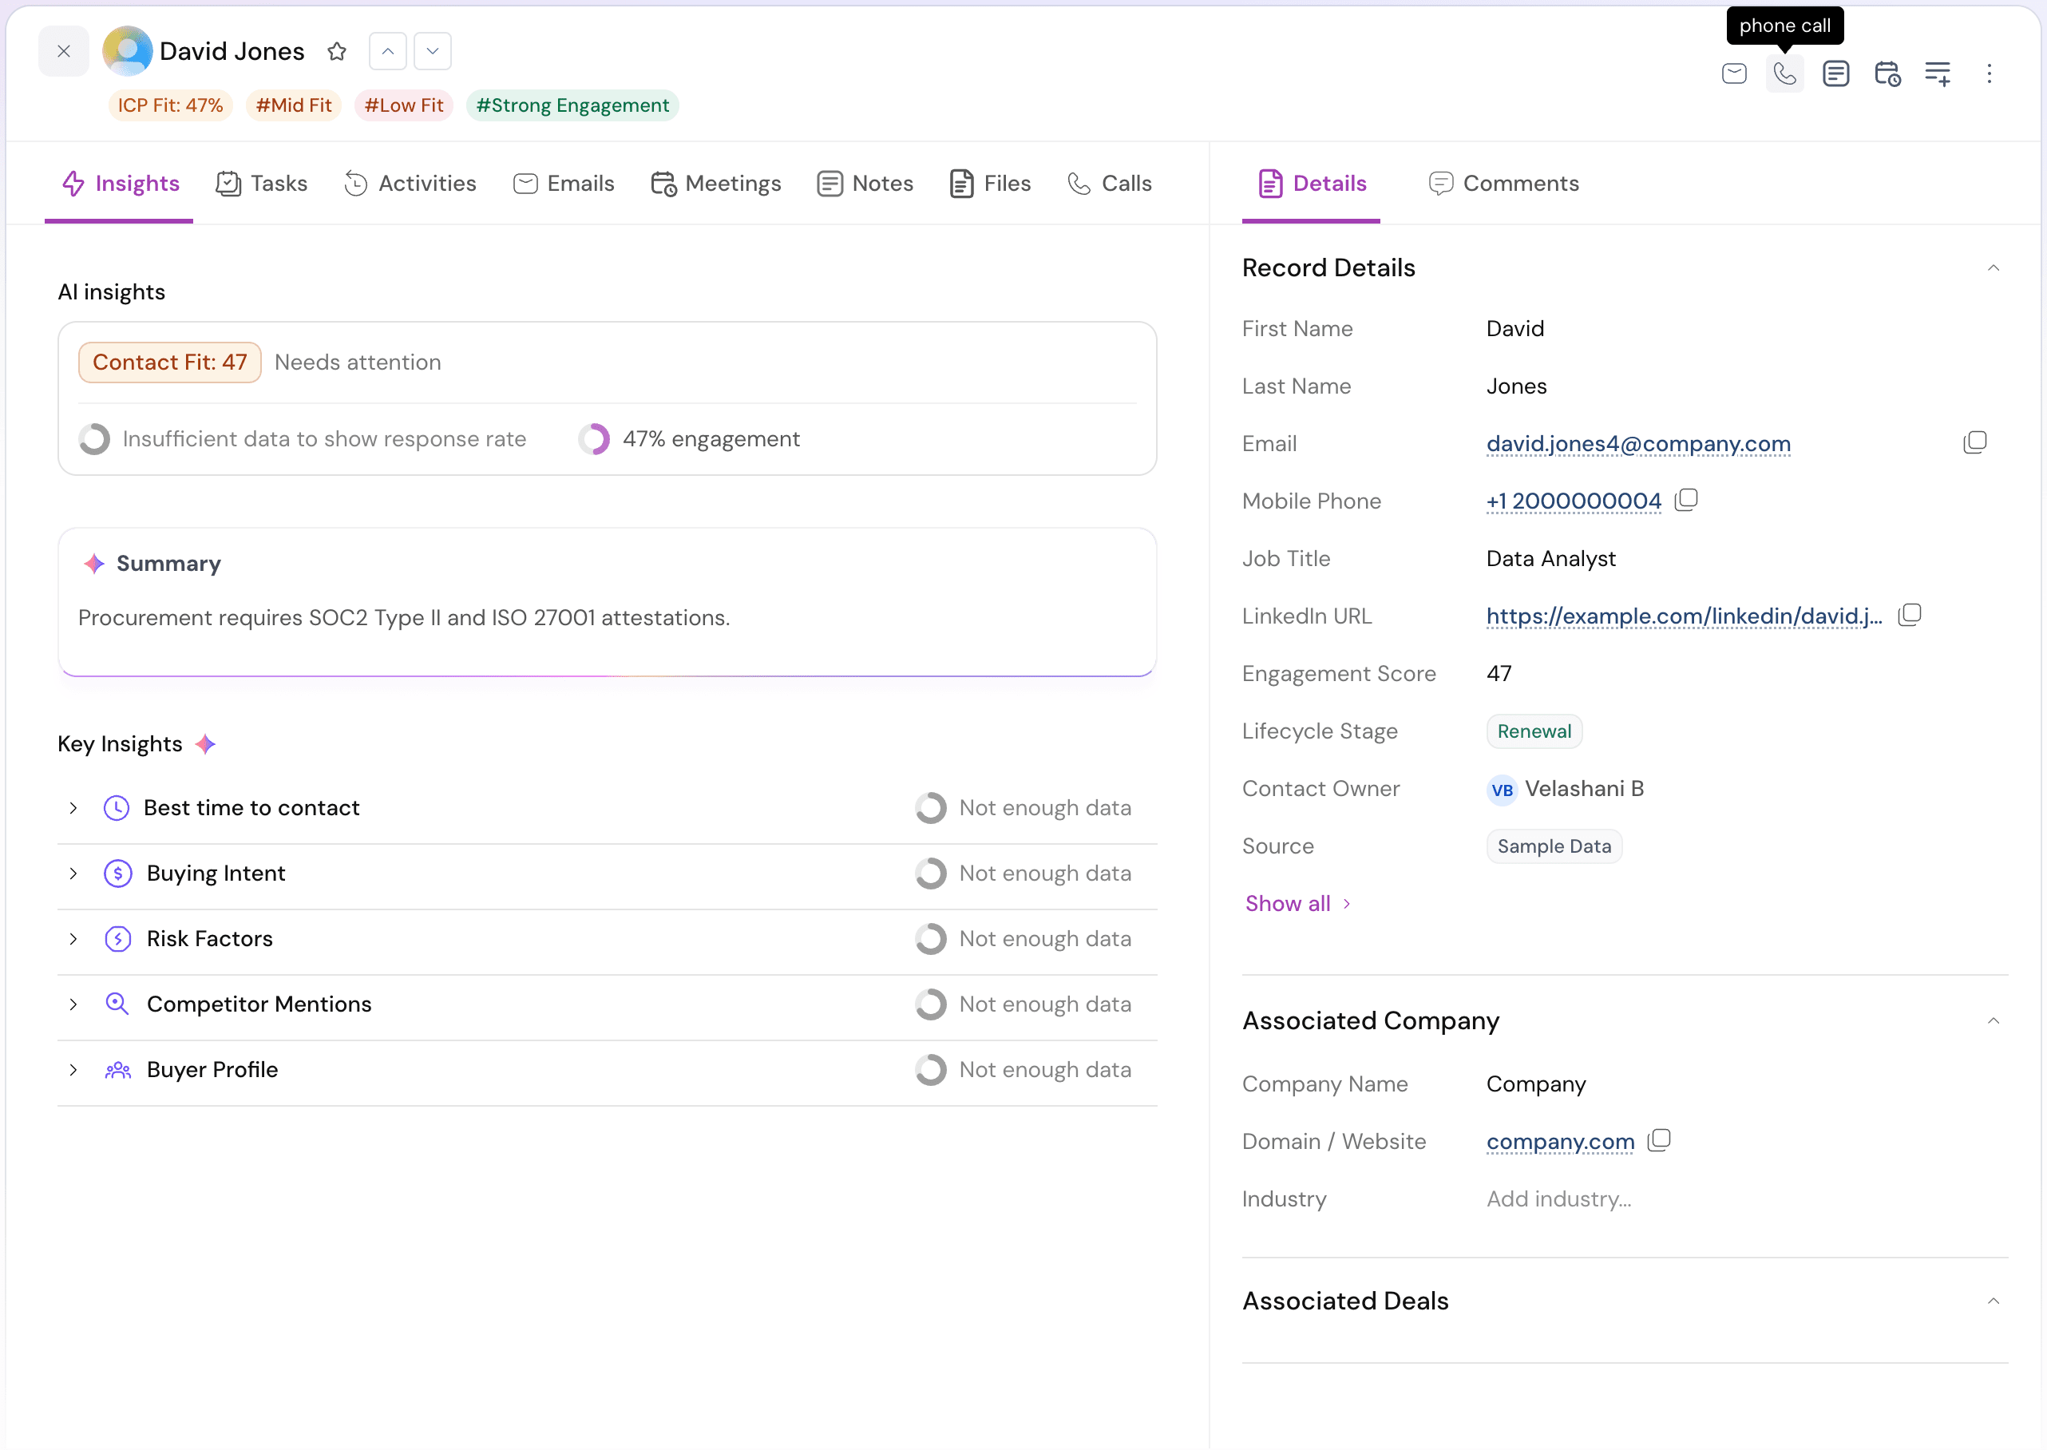Collapse the Associated Company section
2047x1450 pixels.
pos(1993,1020)
